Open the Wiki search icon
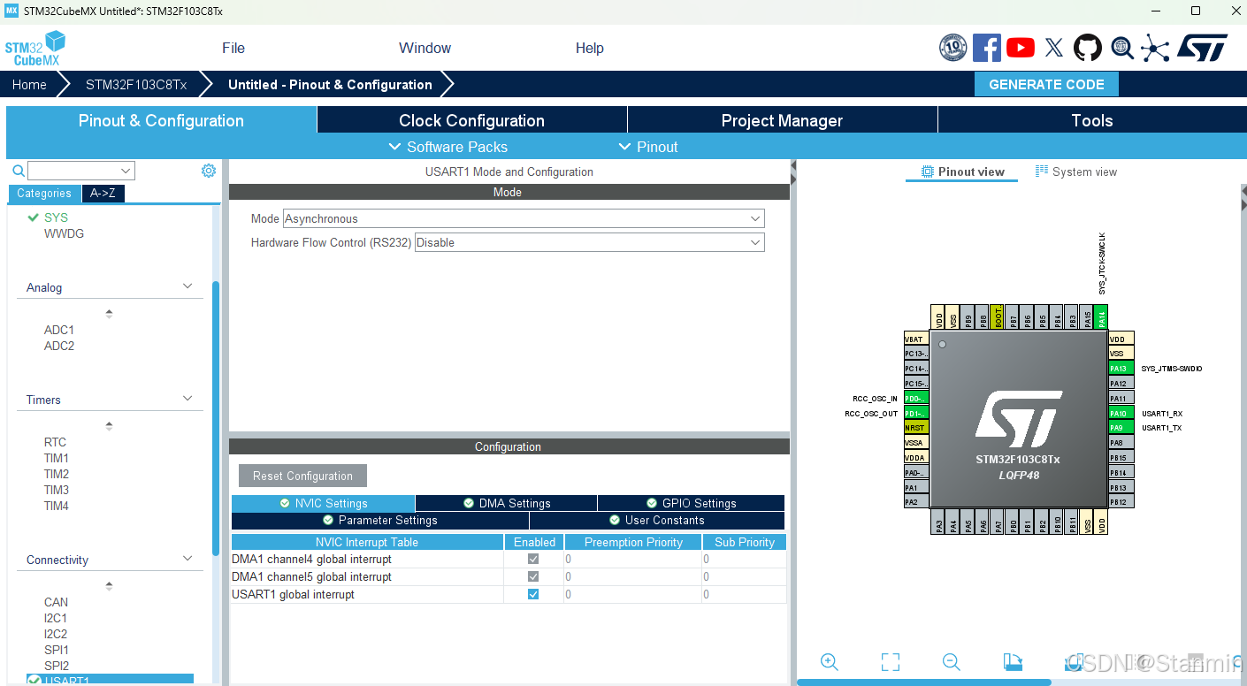This screenshot has width=1247, height=686. (x=1121, y=48)
